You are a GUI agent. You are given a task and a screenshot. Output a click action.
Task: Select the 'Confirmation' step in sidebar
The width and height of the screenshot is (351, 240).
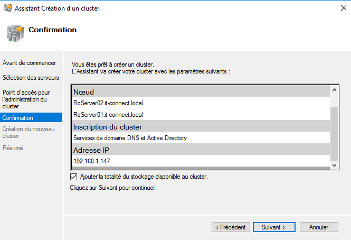click(x=18, y=118)
